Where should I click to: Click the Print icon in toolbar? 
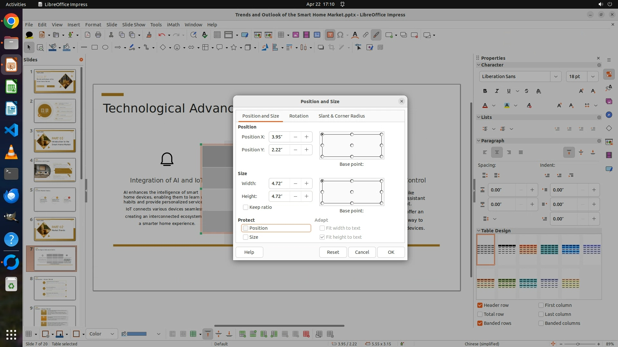98,35
